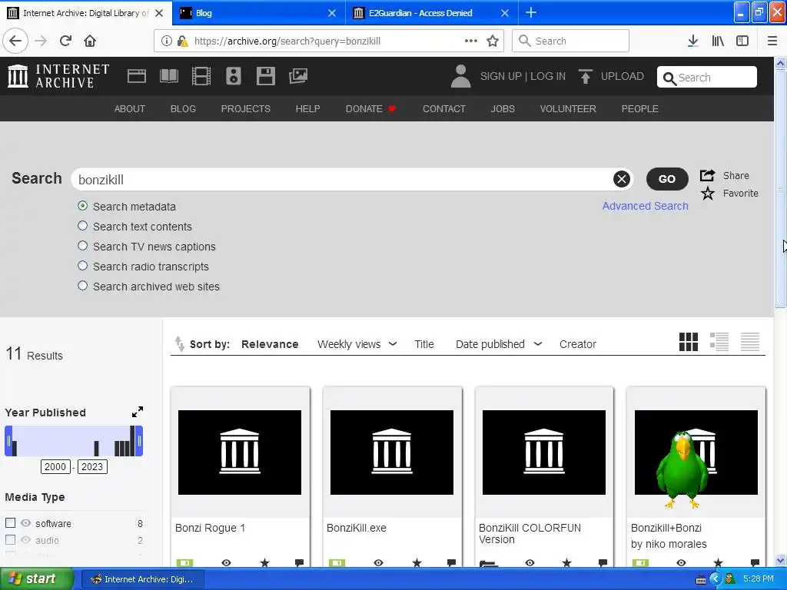Check the audio media type box
The image size is (787, 590).
pyautogui.click(x=10, y=540)
